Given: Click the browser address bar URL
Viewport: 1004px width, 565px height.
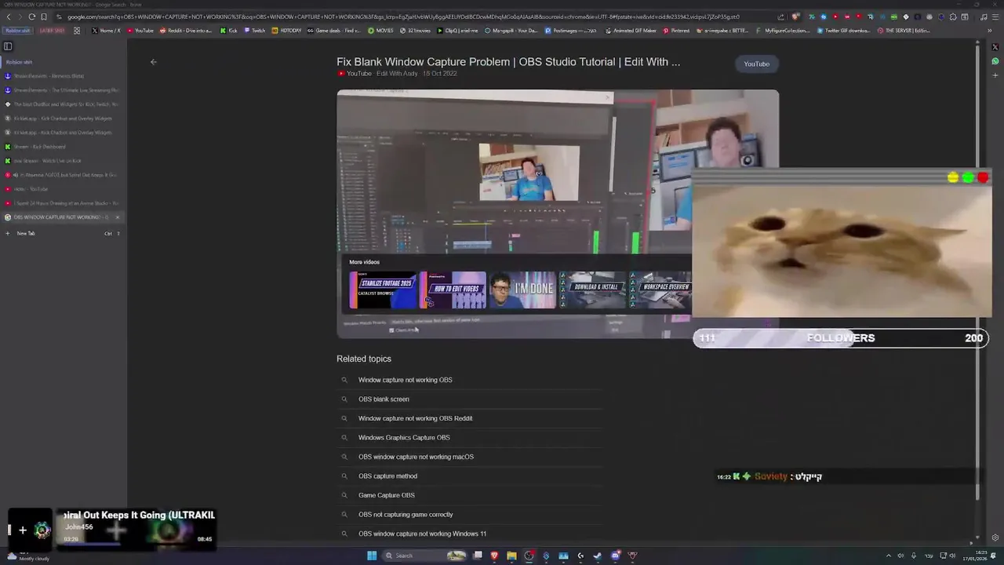Looking at the screenshot, I should 402,16.
